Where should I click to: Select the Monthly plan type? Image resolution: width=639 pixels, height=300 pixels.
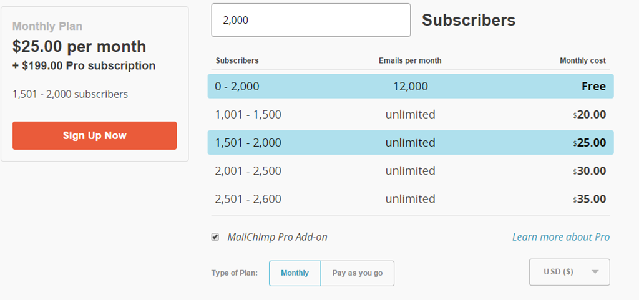pyautogui.click(x=295, y=273)
